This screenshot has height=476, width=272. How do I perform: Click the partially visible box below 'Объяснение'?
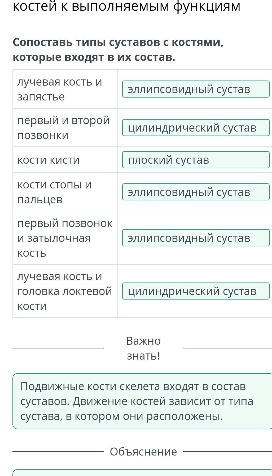pos(142,473)
